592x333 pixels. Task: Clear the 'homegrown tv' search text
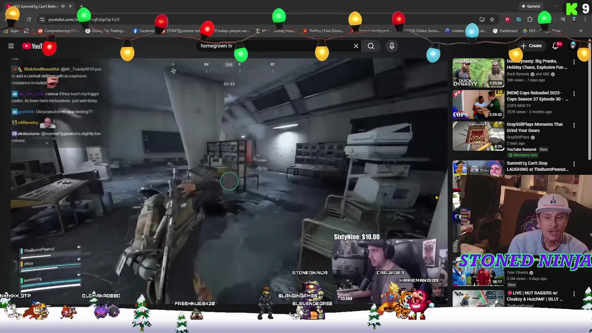(356, 46)
